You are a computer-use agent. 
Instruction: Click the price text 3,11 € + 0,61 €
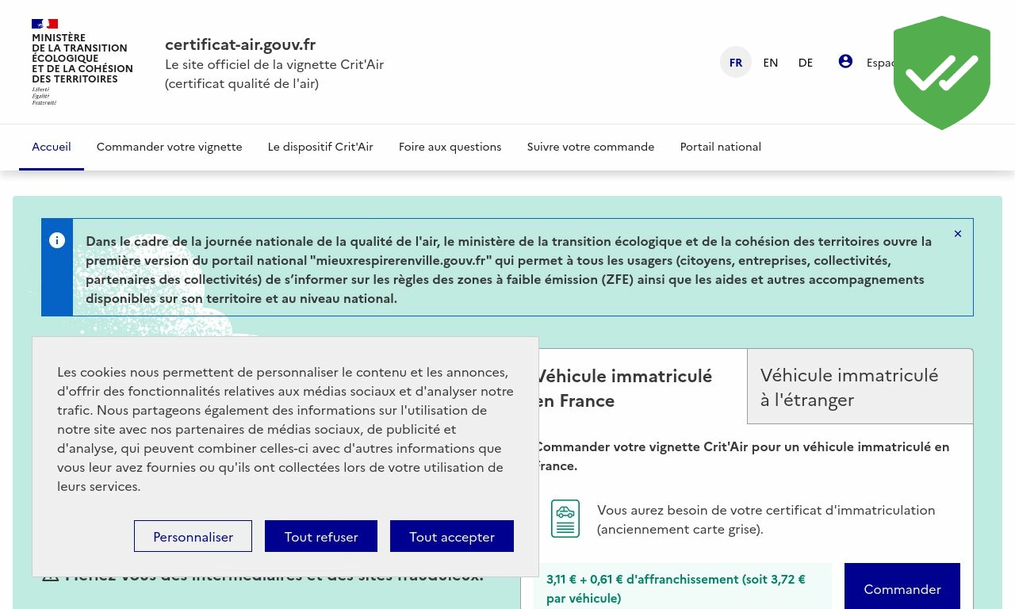[x=676, y=588]
